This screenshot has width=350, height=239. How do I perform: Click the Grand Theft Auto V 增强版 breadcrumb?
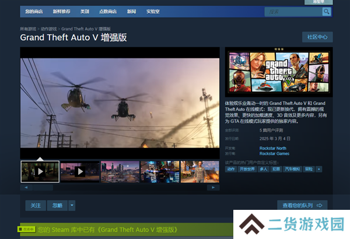[x=86, y=29]
